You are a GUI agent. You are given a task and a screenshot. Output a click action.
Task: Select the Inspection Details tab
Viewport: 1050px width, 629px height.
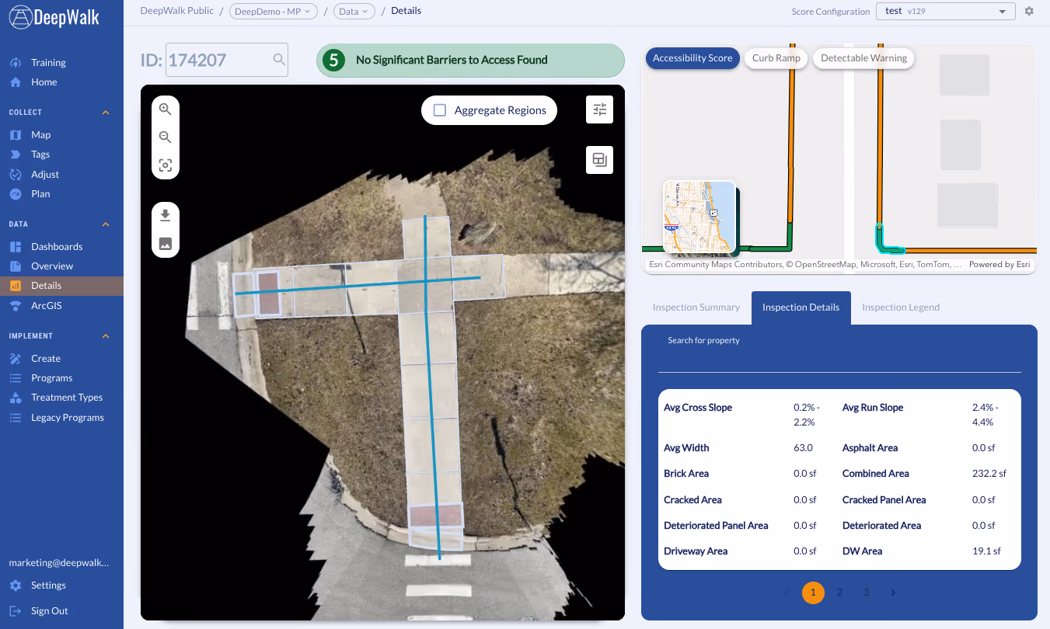(801, 308)
